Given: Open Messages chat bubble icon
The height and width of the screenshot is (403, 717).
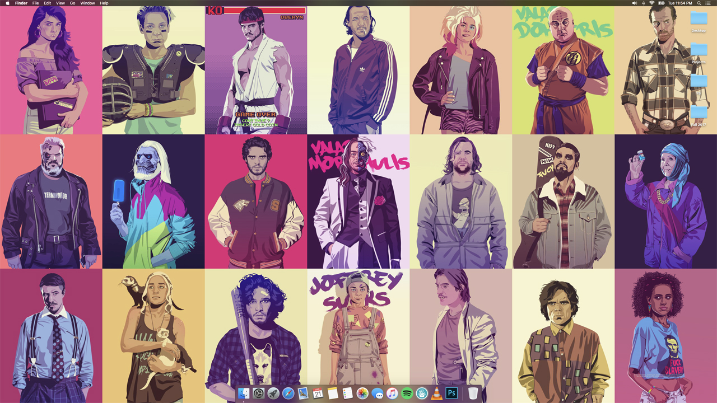Looking at the screenshot, I should (x=378, y=393).
